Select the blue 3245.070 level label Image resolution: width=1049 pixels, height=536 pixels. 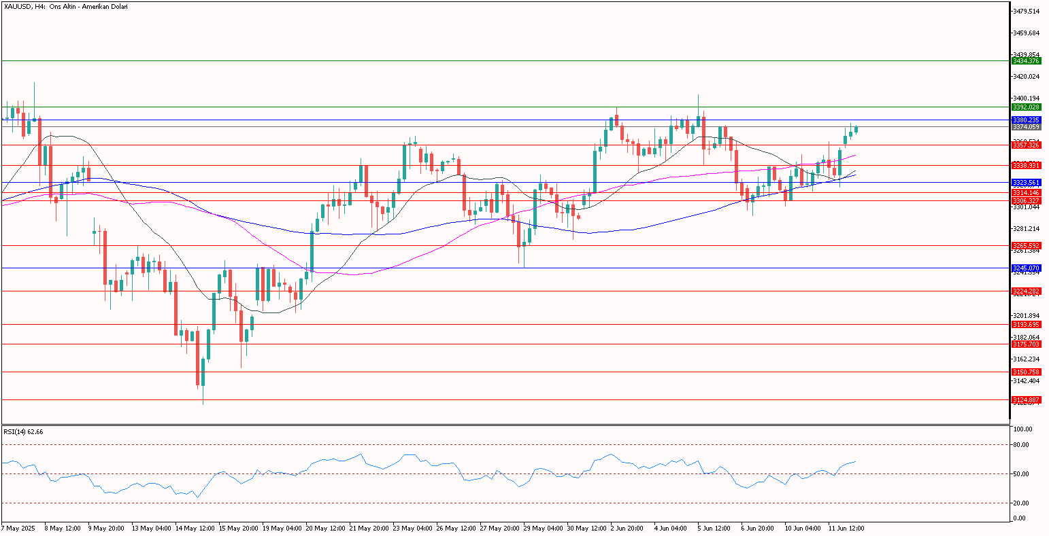coord(1026,268)
